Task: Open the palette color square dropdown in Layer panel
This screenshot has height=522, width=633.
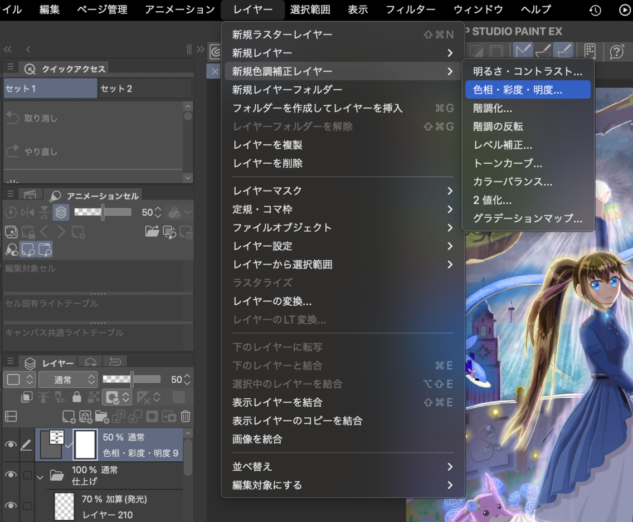Action: (x=20, y=379)
